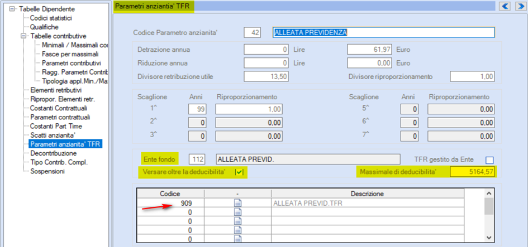Screen dimensions: 528x247
Task: Open Minimali / Massimali tree entry
Action: tap(74, 45)
